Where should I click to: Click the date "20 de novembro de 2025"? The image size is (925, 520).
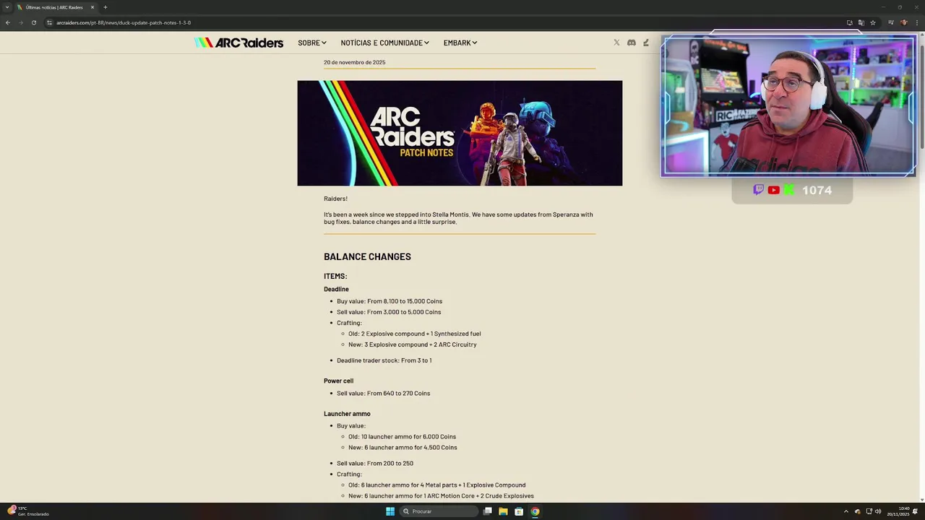click(x=354, y=62)
